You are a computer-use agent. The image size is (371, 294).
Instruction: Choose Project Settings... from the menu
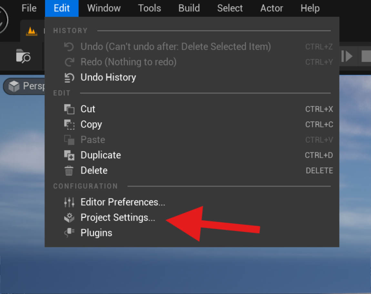pyautogui.click(x=118, y=218)
